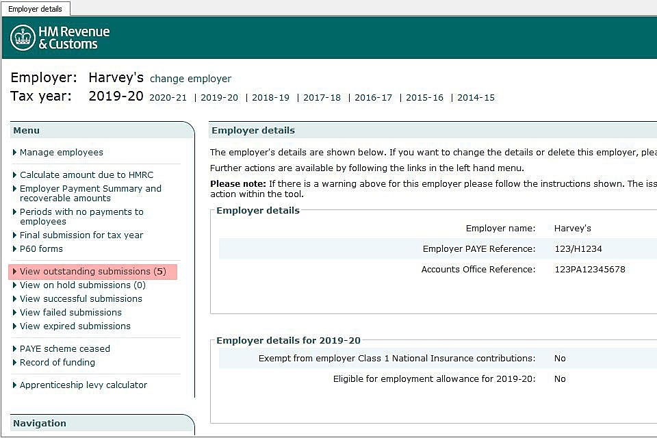The width and height of the screenshot is (657, 438).
Task: Click the change employer link
Action: pyautogui.click(x=190, y=79)
